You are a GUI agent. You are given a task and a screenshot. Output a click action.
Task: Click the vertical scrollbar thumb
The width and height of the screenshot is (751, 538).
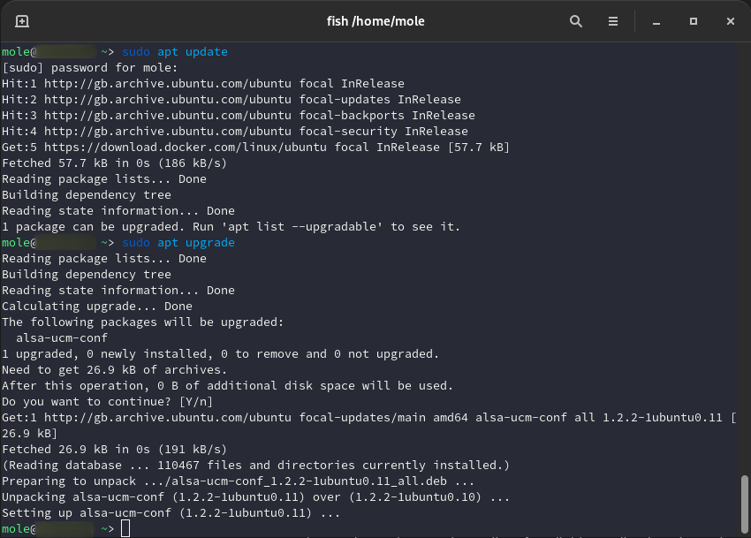coord(744,502)
